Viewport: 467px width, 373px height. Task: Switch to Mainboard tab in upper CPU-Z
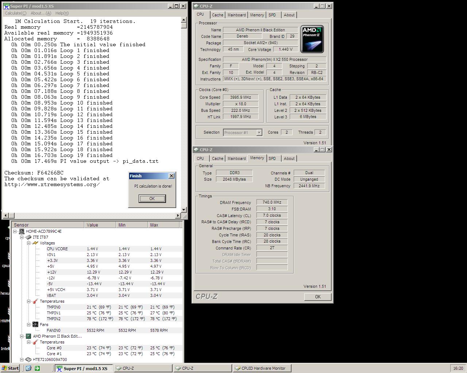pyautogui.click(x=236, y=15)
